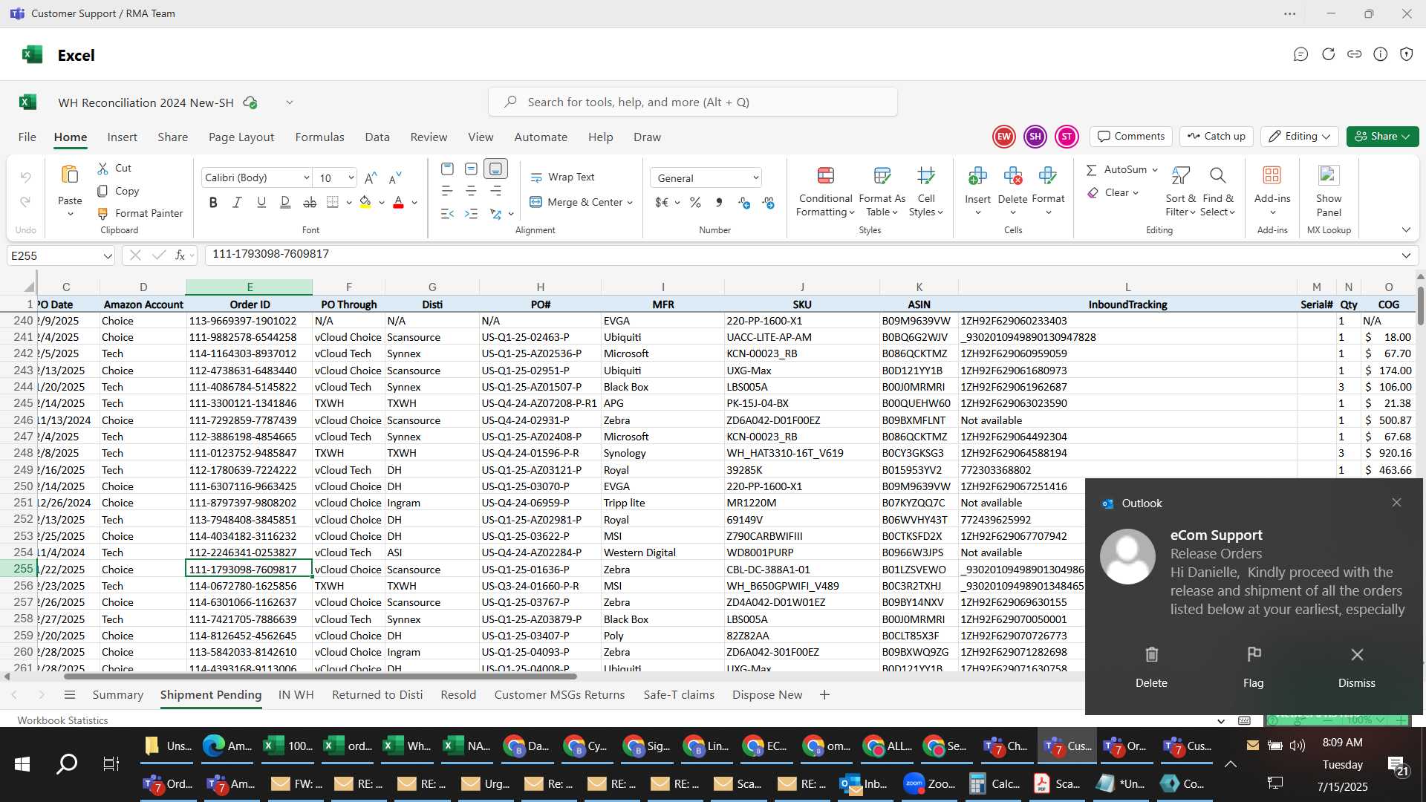Click the insert function fx icon

point(180,255)
